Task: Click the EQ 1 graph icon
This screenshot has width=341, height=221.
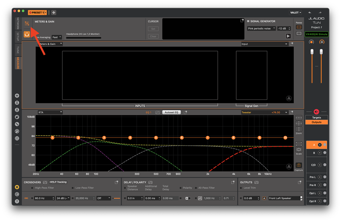Action: coord(158,112)
